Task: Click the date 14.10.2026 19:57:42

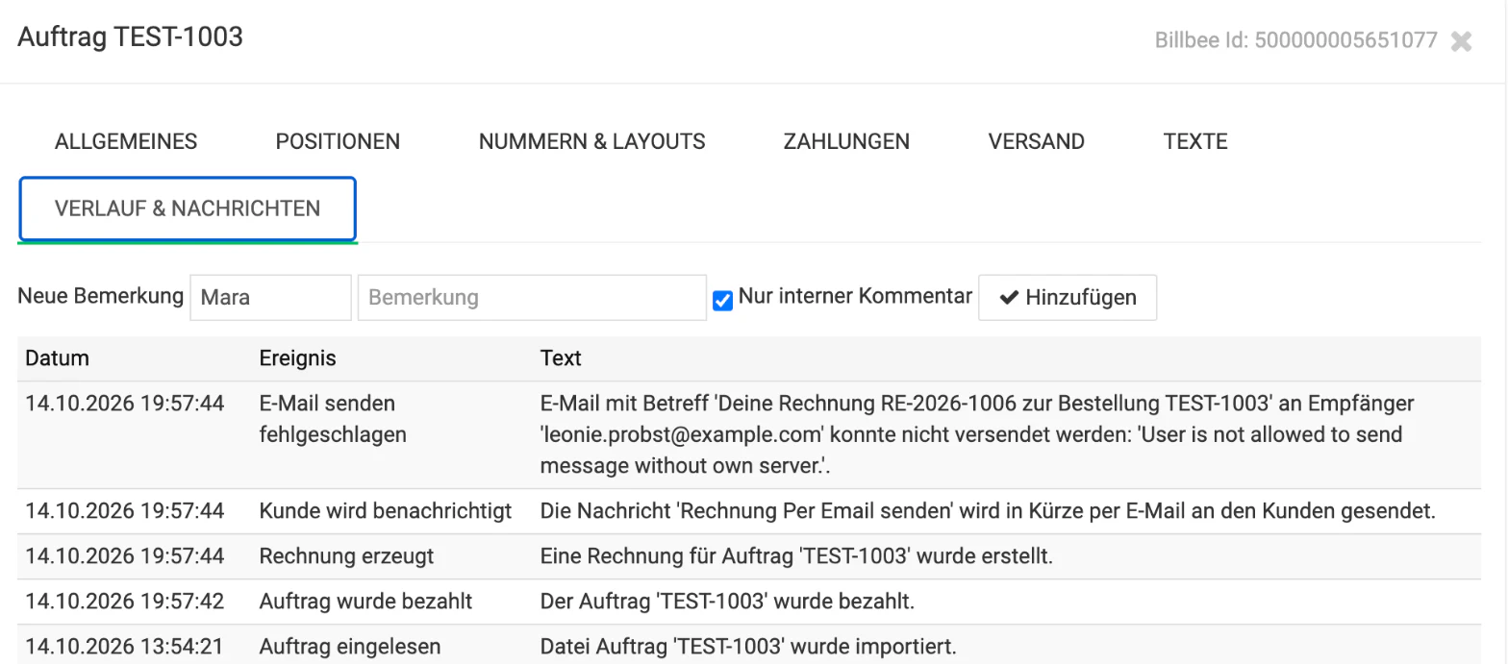Action: tap(125, 602)
